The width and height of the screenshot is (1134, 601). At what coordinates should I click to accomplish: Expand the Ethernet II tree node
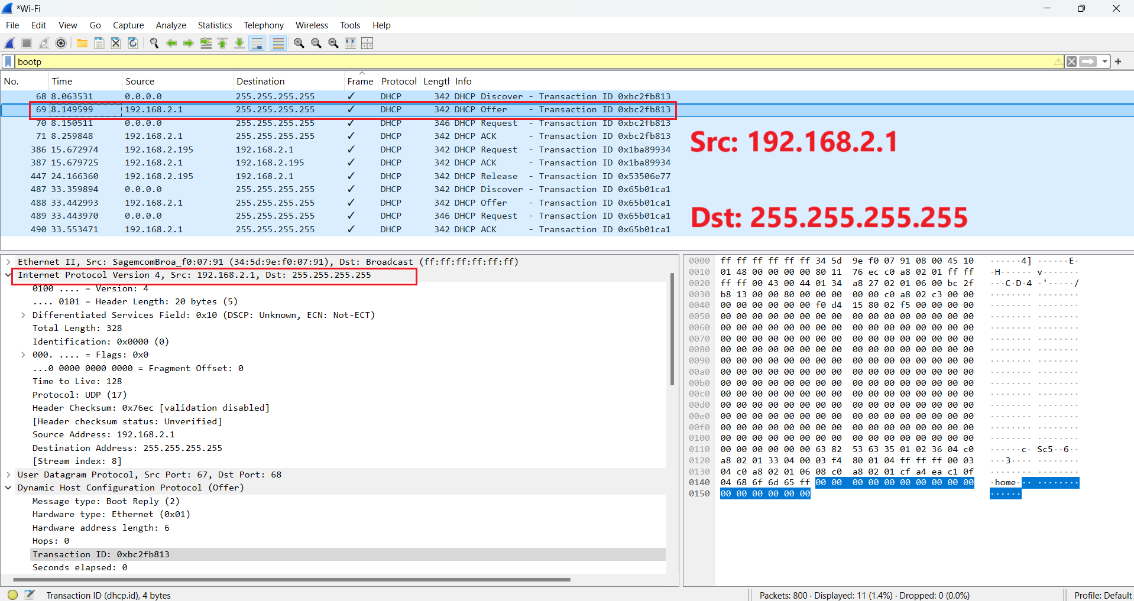[x=8, y=262]
